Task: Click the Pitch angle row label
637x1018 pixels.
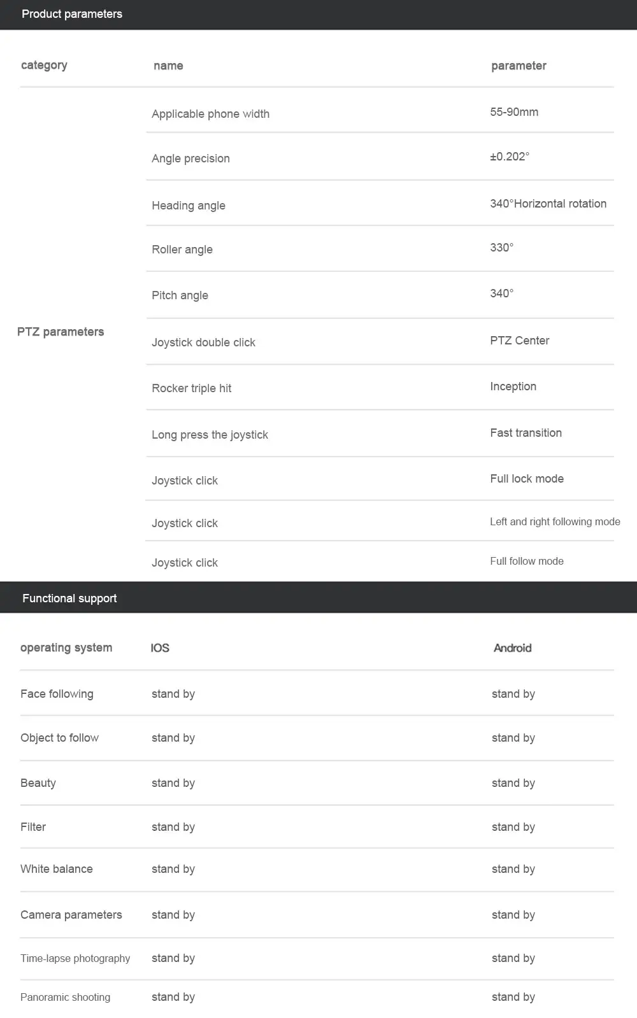Action: pos(180,295)
